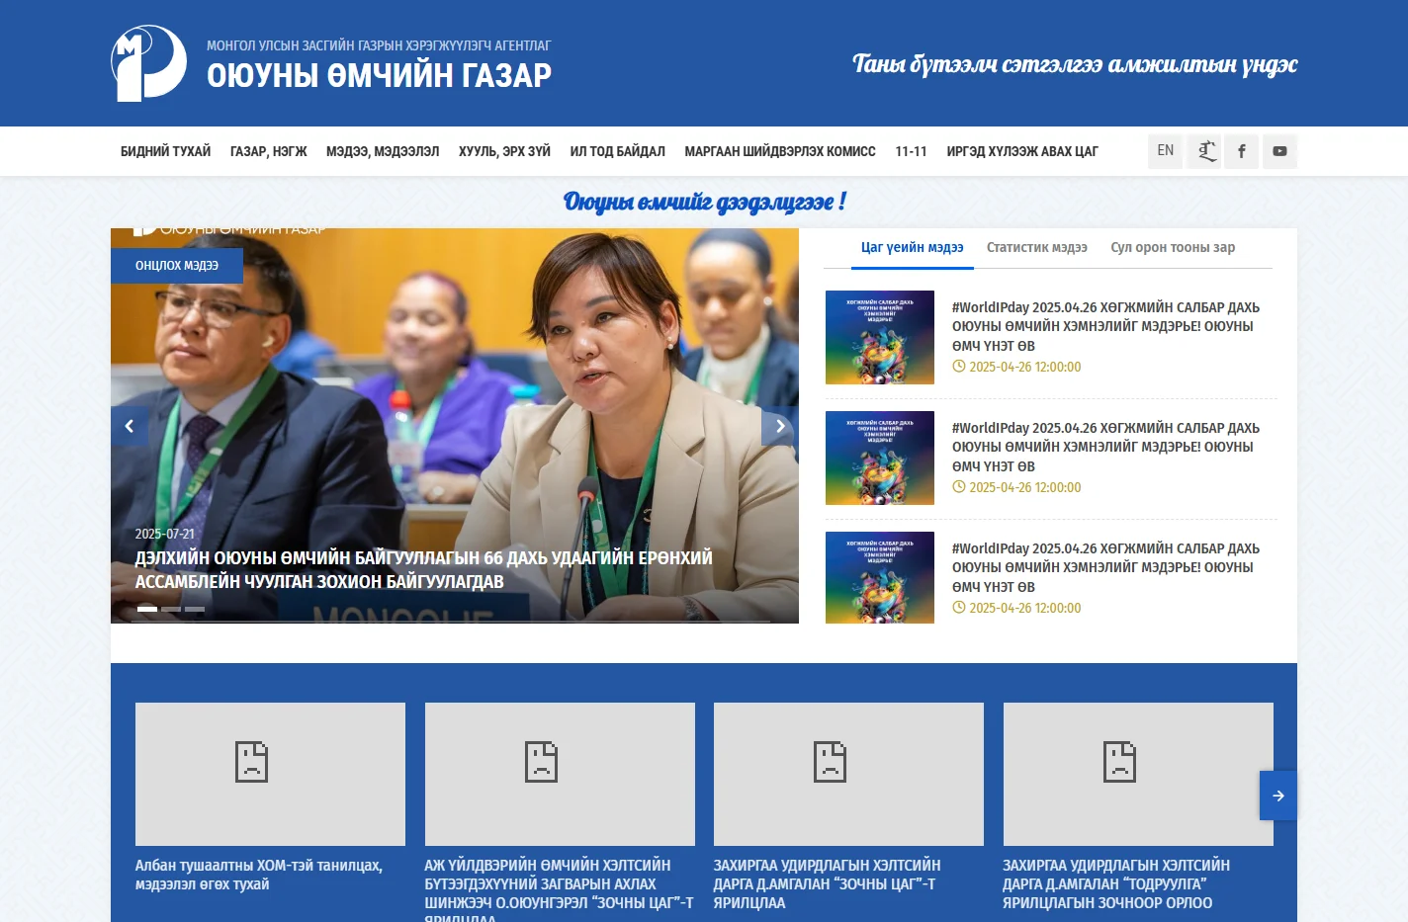This screenshot has height=922, width=1408.
Task: Click the slide date 2025-07-21
Action: [x=165, y=534]
